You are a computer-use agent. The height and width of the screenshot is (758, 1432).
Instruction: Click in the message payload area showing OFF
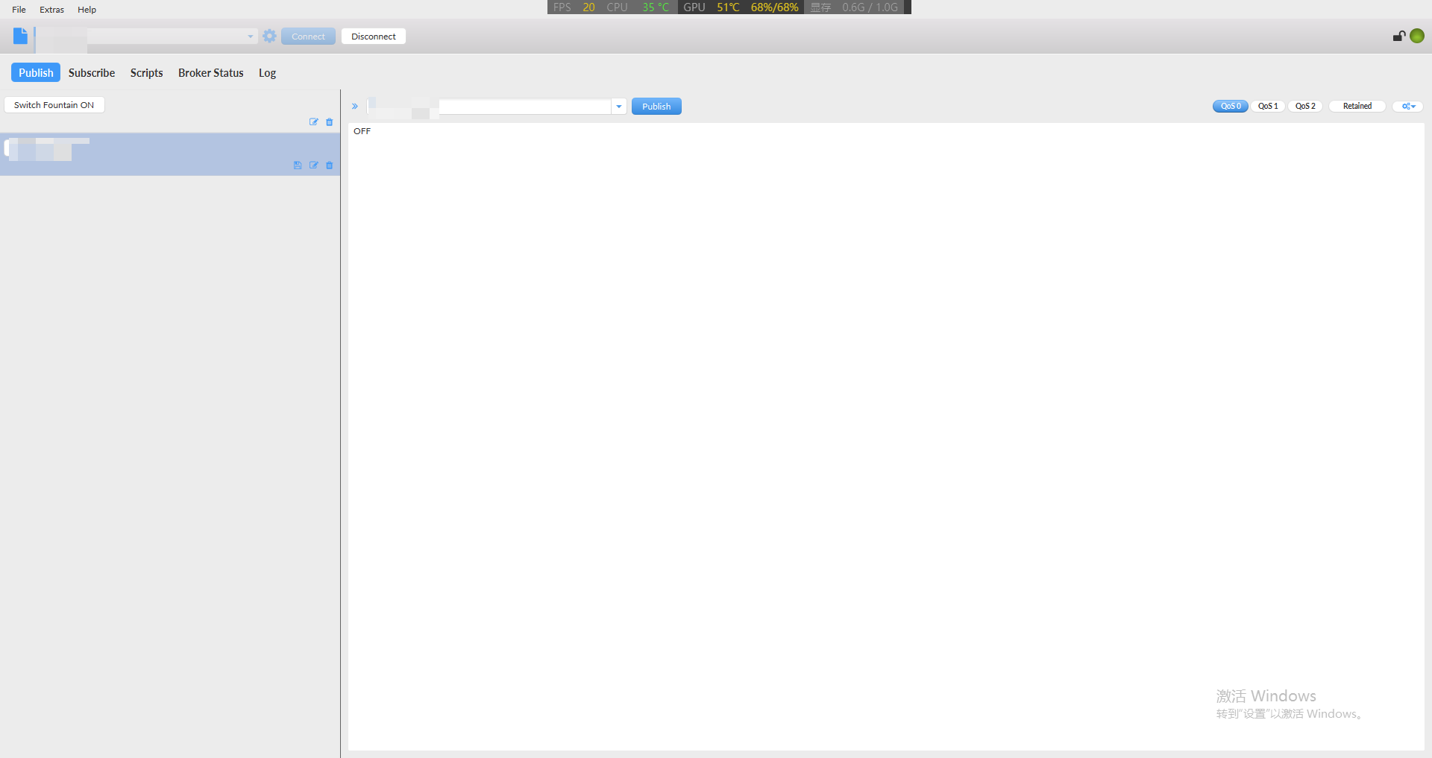pyautogui.click(x=886, y=437)
